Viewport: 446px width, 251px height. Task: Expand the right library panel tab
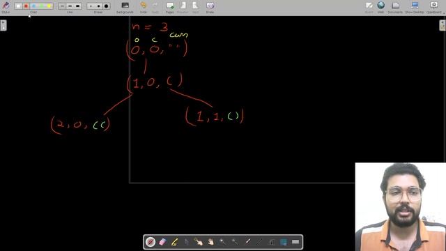[443, 25]
